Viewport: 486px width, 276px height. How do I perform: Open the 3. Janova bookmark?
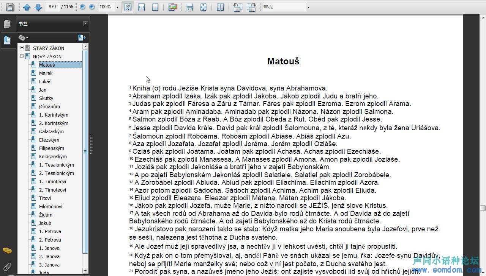pos(49,265)
